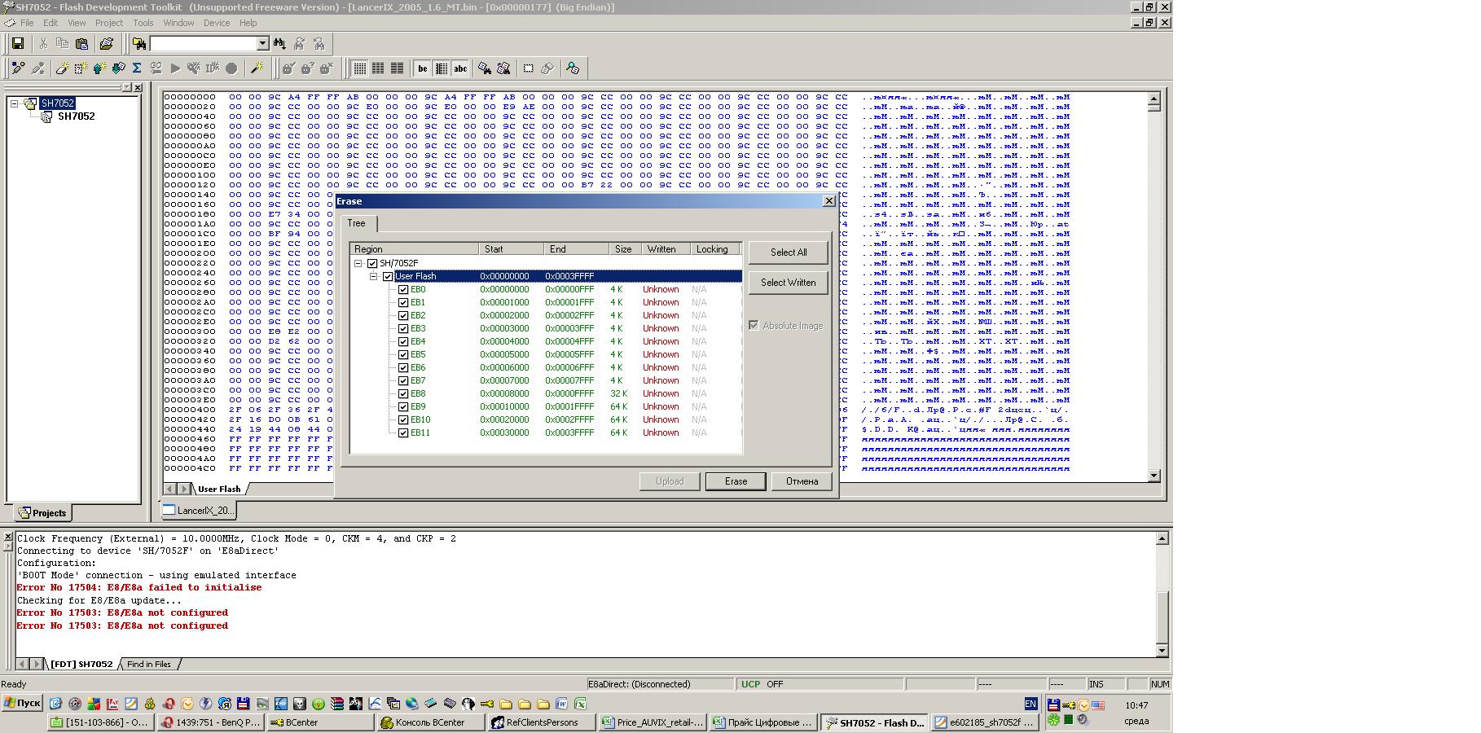The height and width of the screenshot is (733, 1481).
Task: Click the first grid data-alignment icon
Action: (x=359, y=68)
